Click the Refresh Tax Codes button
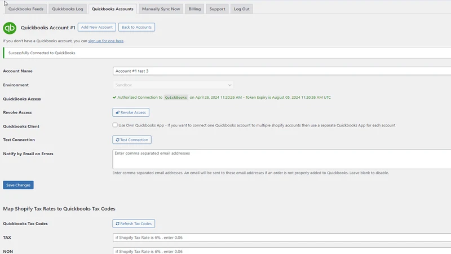The height and width of the screenshot is (254, 451). (x=134, y=224)
